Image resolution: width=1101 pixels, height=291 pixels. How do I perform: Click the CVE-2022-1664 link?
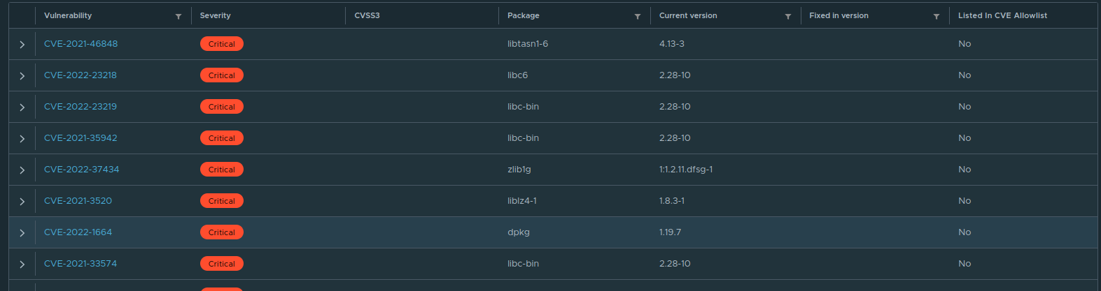click(78, 232)
